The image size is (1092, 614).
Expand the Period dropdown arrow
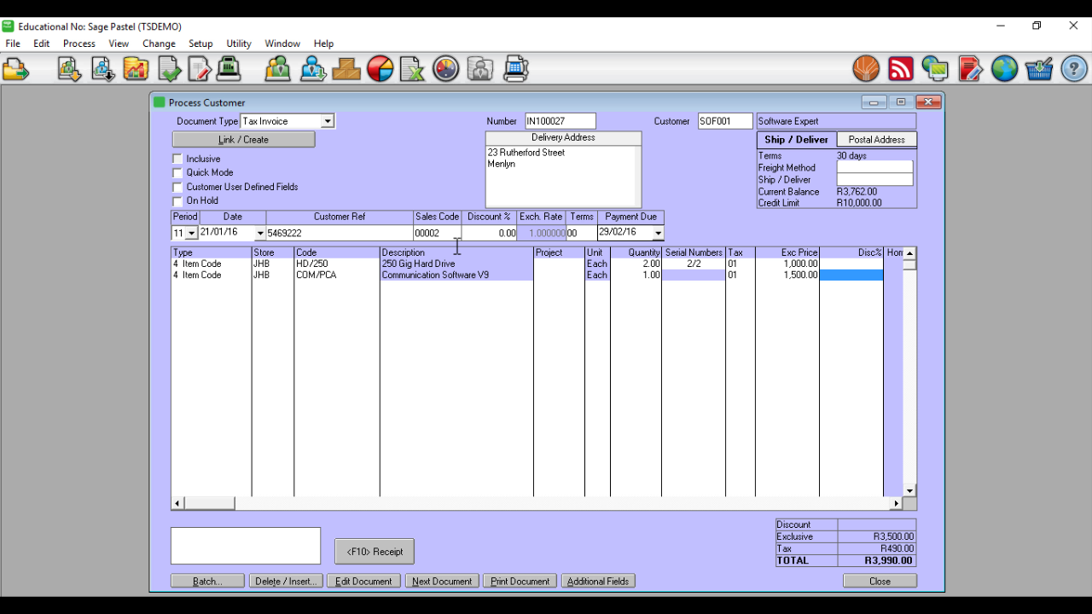[x=192, y=234]
